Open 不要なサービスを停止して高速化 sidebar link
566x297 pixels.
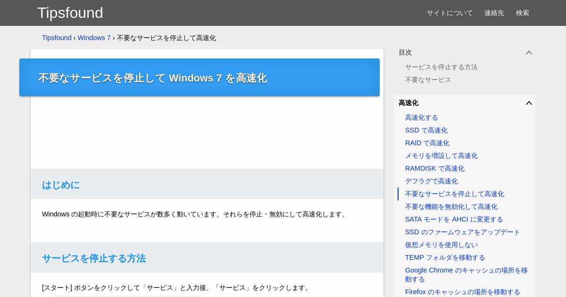(455, 194)
